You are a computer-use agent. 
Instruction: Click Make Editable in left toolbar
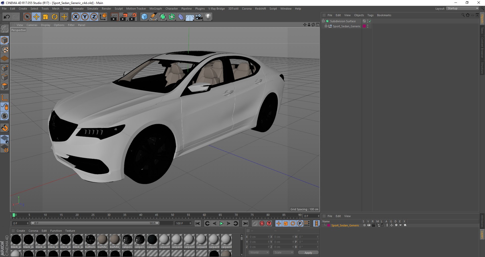[x=5, y=29]
